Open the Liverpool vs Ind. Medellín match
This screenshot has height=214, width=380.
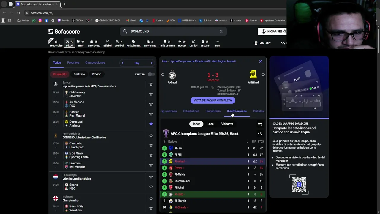coord(102,165)
